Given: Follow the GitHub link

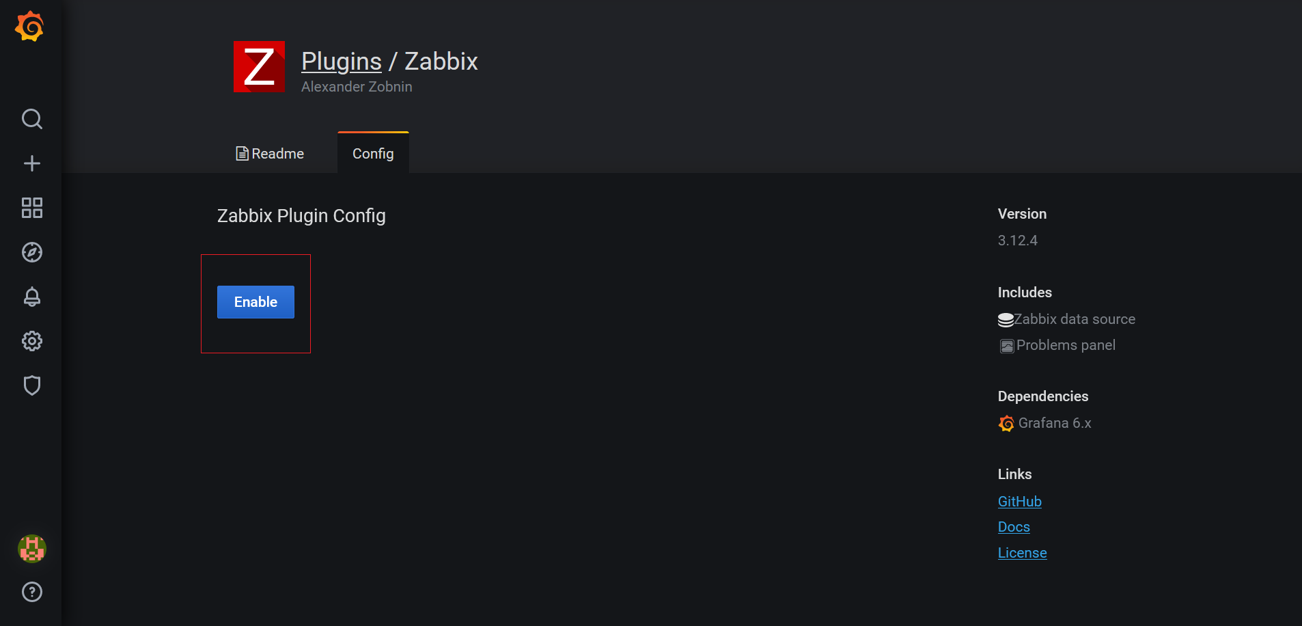Looking at the screenshot, I should click(x=1019, y=501).
